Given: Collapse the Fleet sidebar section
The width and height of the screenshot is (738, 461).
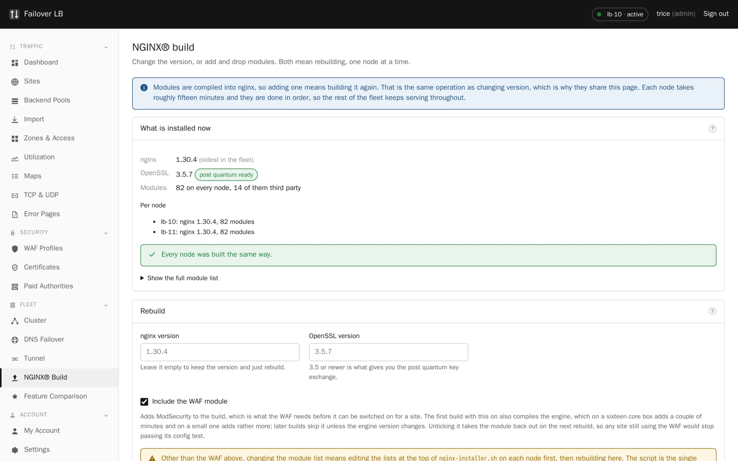Looking at the screenshot, I should click(x=106, y=305).
